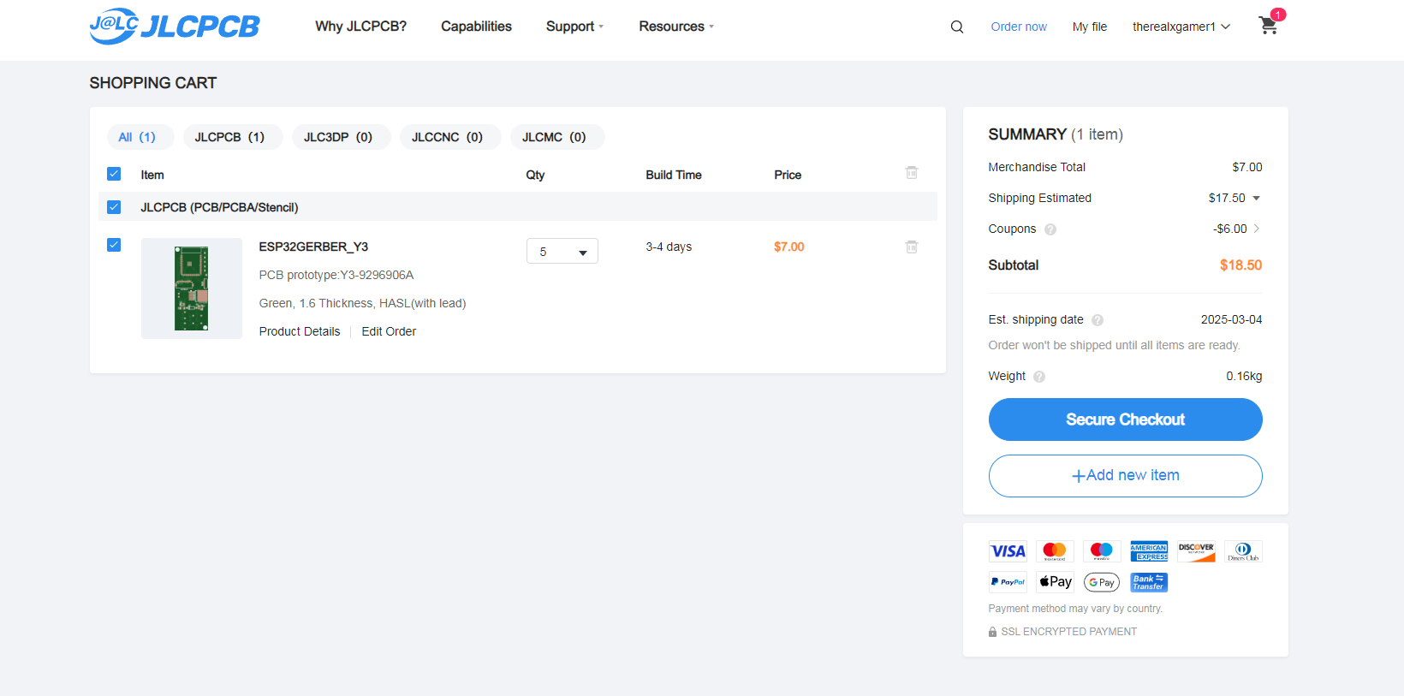Click the 2025-03-04 shipping date
The image size is (1404, 696).
tap(1231, 319)
